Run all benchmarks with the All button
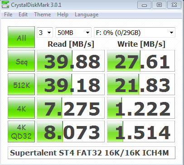The height and width of the screenshot is (165, 184). point(21,37)
